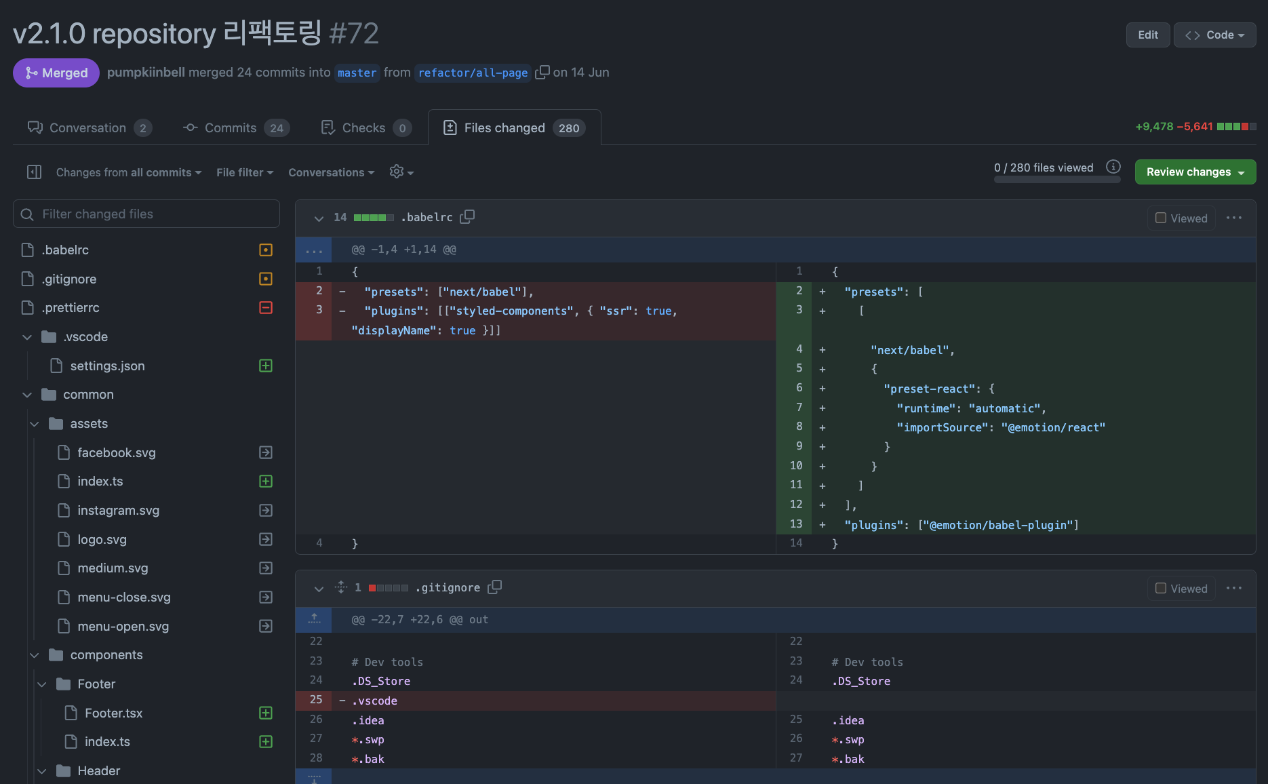Expand all lines icon in .gitignore header

coord(341,587)
